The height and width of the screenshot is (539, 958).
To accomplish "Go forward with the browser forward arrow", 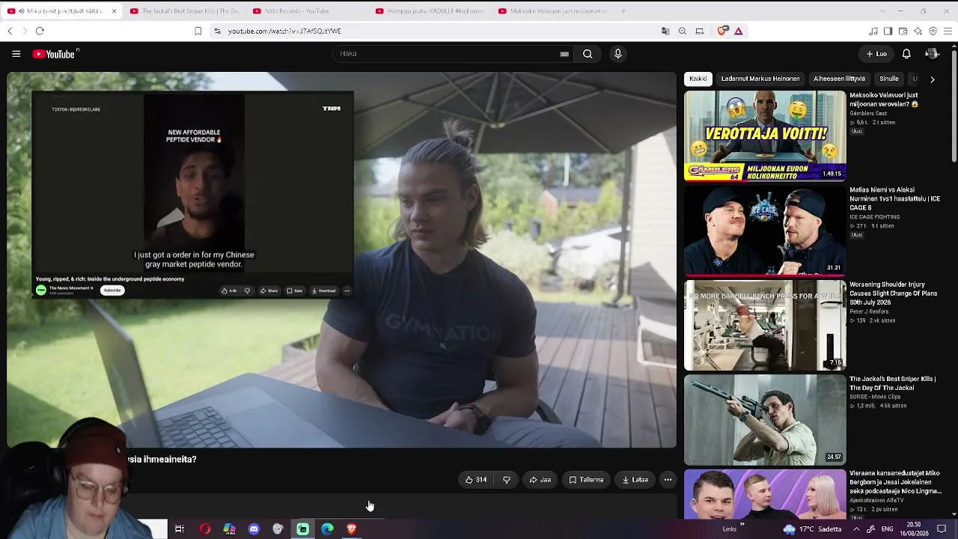I will click(x=24, y=31).
